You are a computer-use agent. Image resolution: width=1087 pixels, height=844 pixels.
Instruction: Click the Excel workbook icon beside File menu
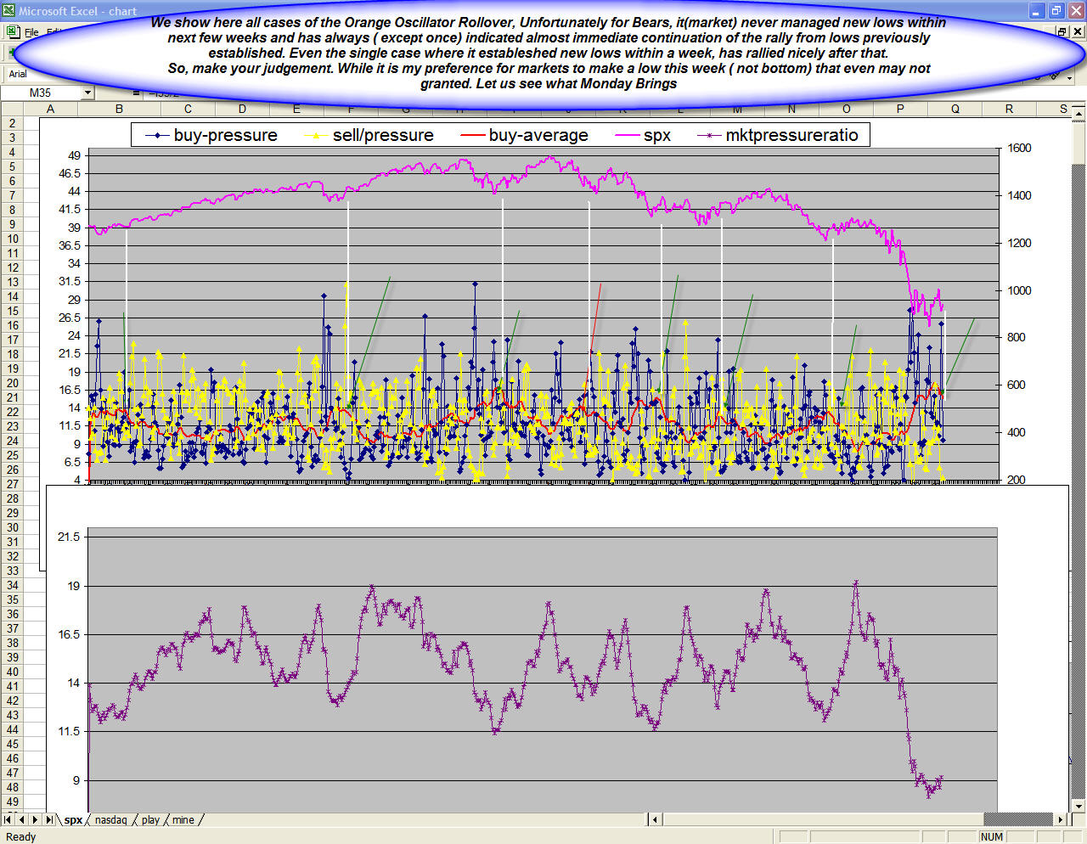12,31
